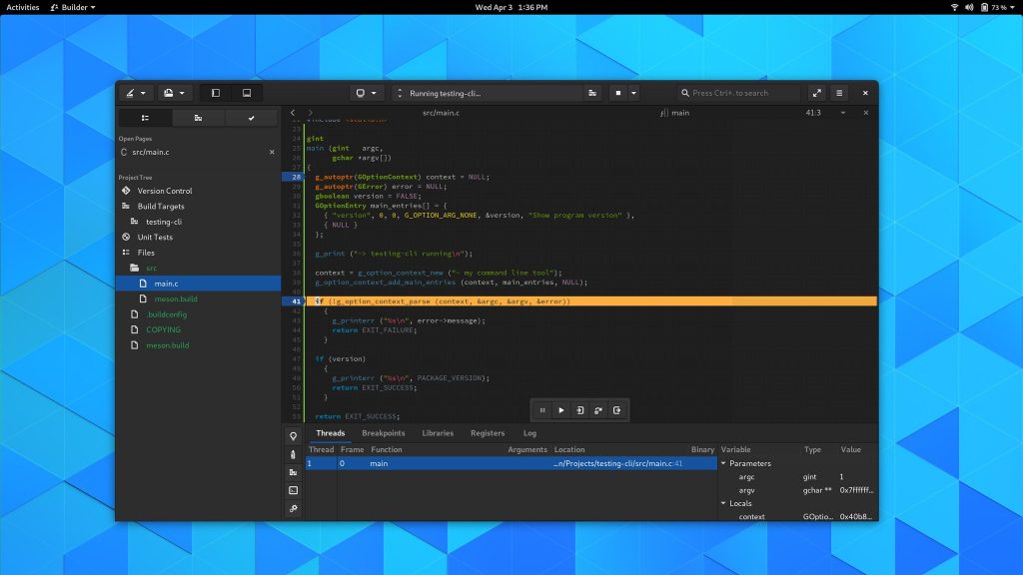The height and width of the screenshot is (575, 1023).
Task: Switch to the Log tab
Action: 529,433
